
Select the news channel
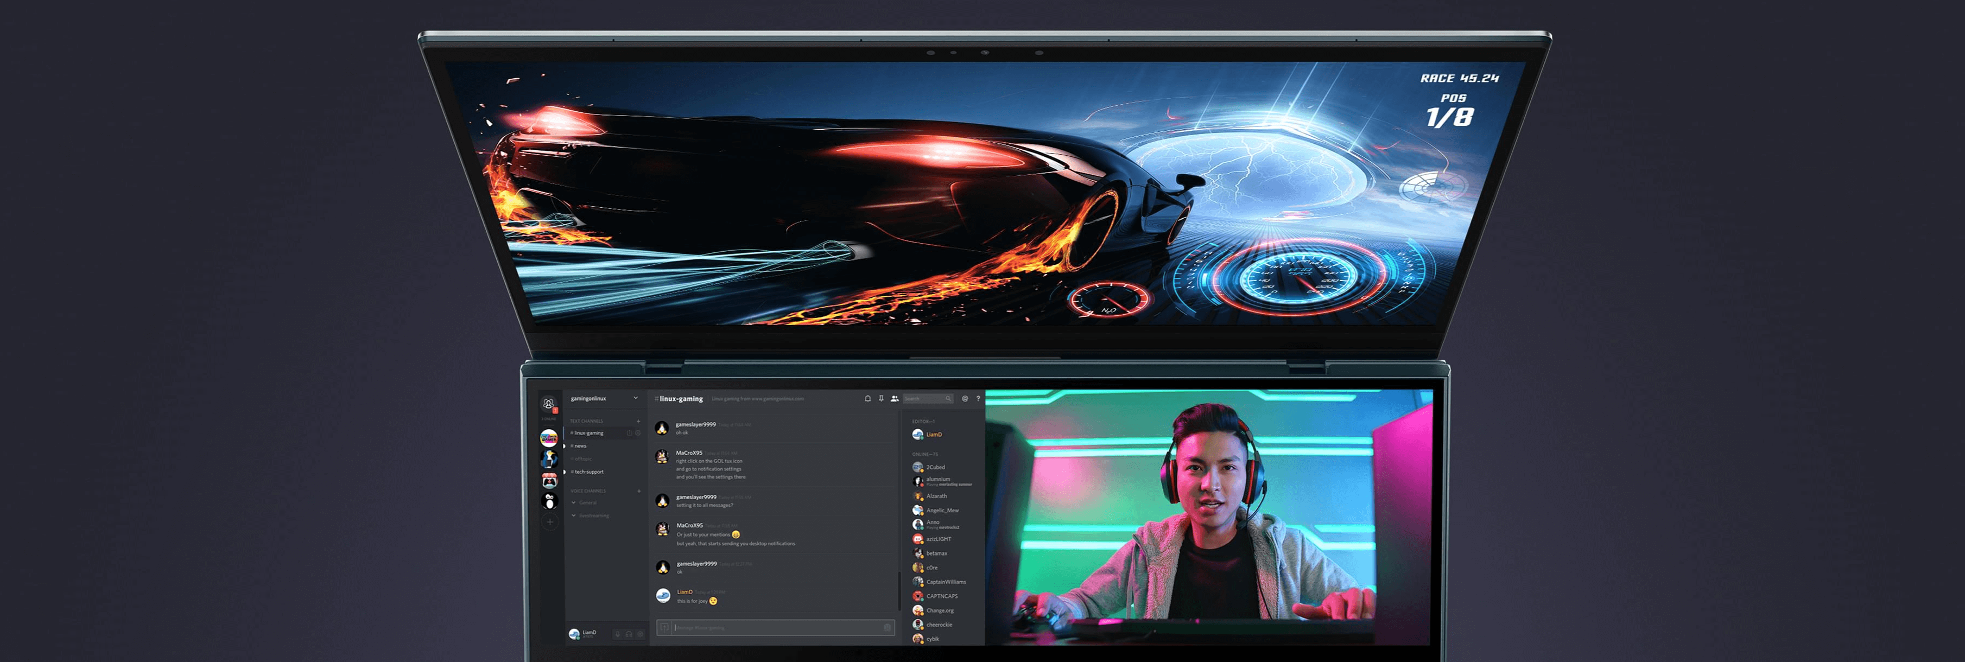579,446
